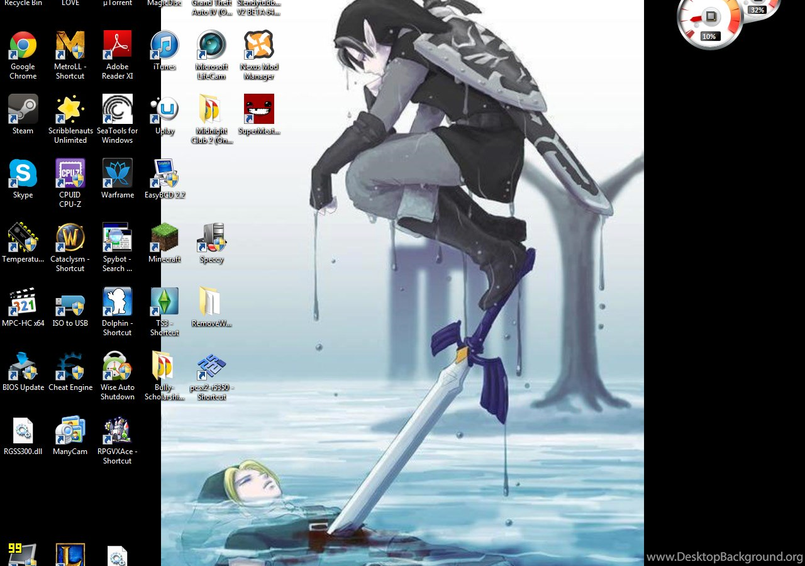The image size is (805, 566).
Task: Select MPC-HC x64 player icon
Action: tap(23, 301)
